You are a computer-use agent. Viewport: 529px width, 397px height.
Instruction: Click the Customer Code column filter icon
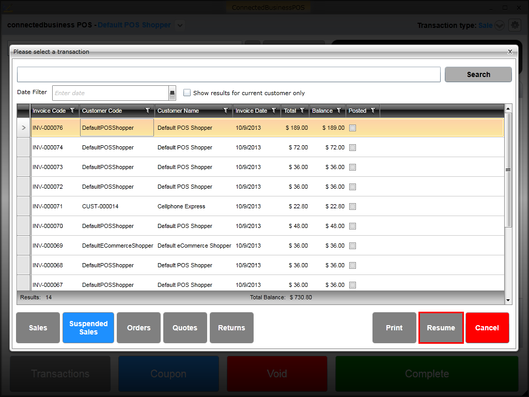click(148, 111)
